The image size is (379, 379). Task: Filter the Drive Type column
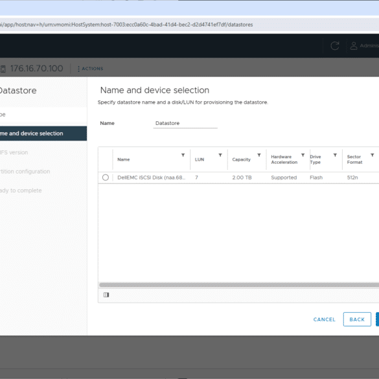click(x=335, y=155)
